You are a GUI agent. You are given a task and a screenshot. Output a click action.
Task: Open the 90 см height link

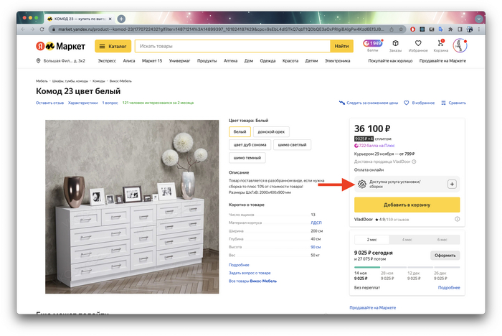point(316,247)
